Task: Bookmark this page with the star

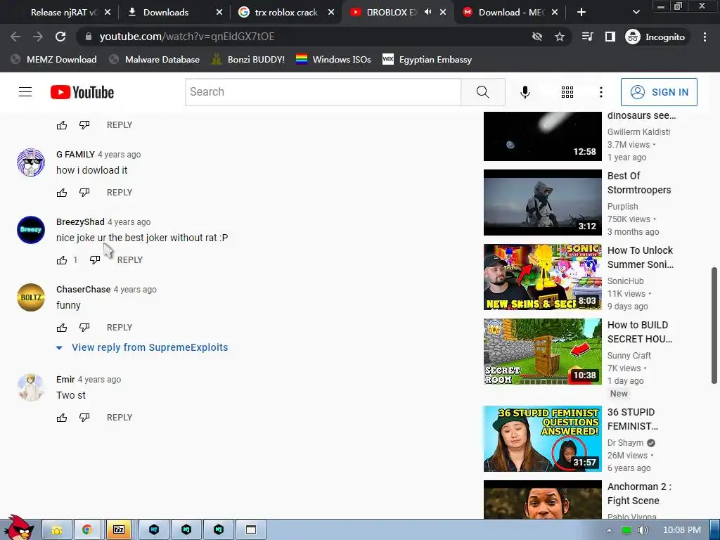Action: point(559,37)
